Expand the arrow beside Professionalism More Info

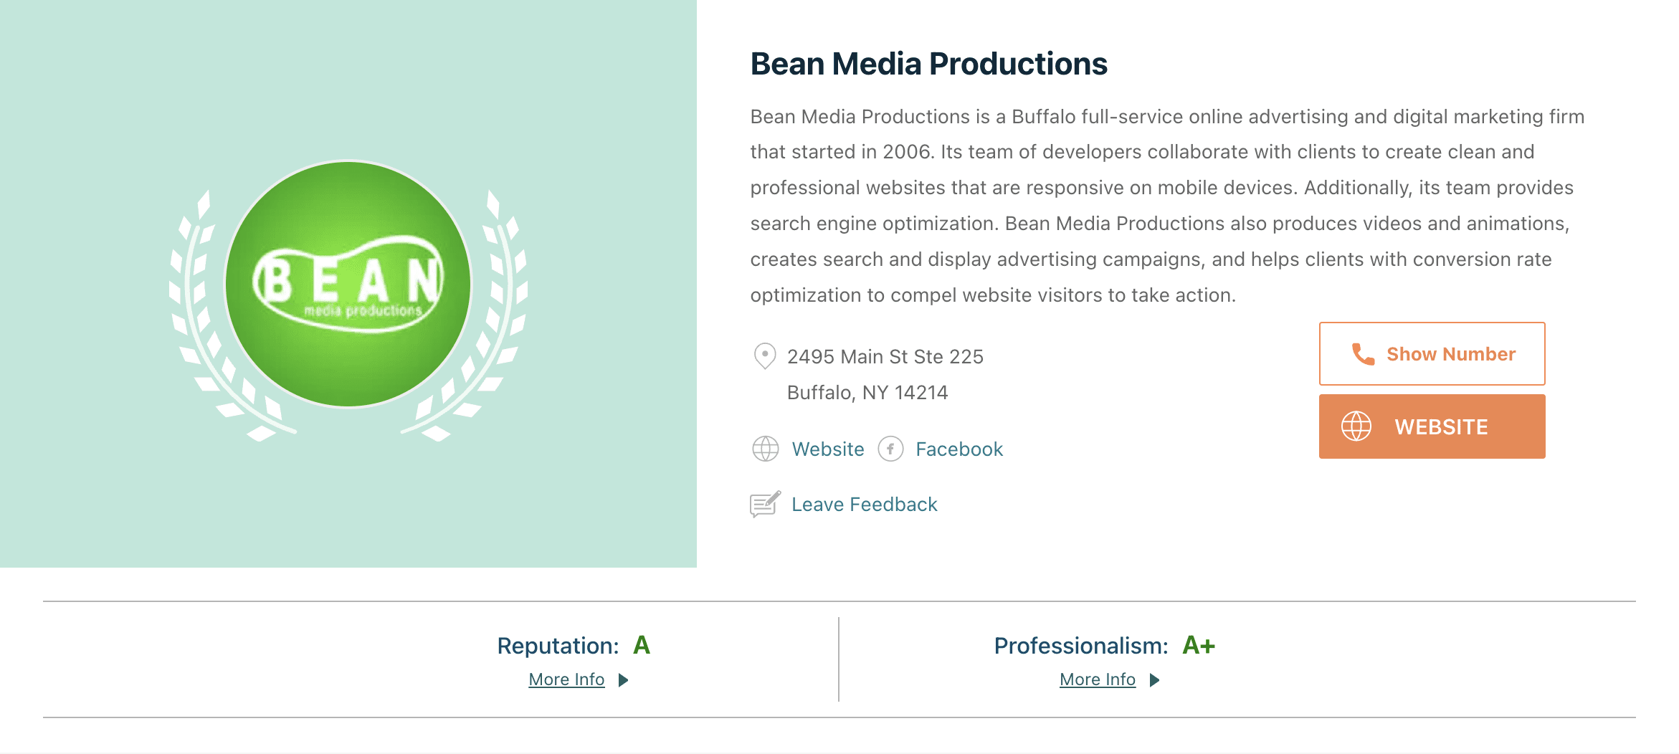(x=1154, y=680)
